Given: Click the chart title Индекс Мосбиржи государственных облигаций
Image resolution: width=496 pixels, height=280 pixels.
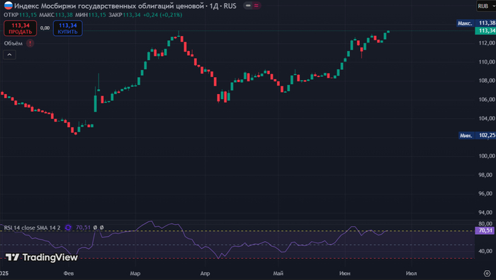Looking at the screenshot, I should (109, 6).
